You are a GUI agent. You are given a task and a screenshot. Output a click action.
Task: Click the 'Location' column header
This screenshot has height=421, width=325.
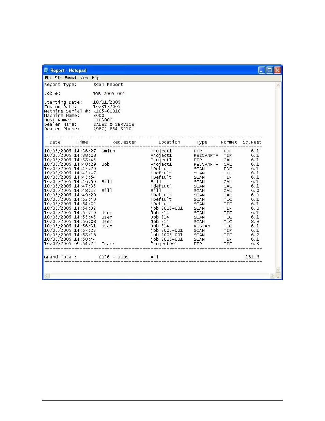tap(169, 142)
